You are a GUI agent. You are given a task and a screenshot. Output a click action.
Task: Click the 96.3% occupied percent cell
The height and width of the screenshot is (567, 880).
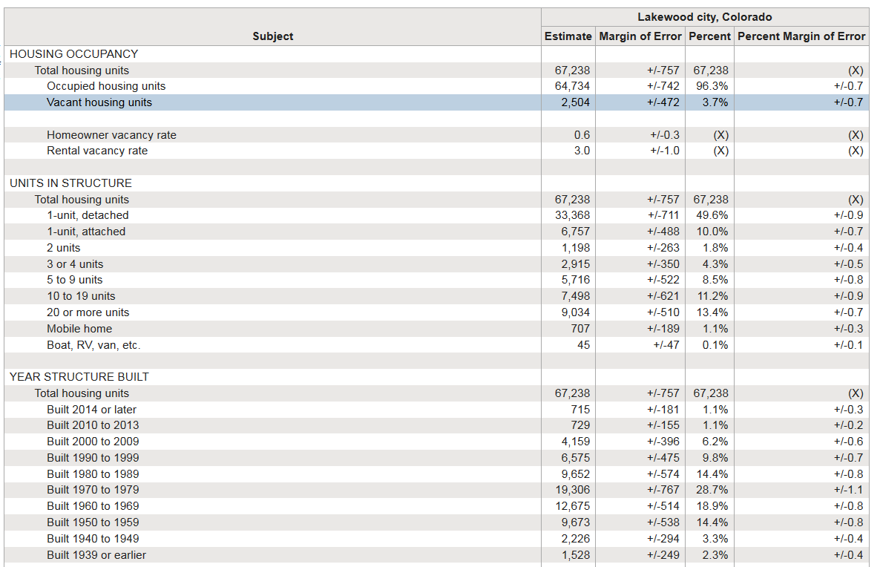tap(712, 86)
